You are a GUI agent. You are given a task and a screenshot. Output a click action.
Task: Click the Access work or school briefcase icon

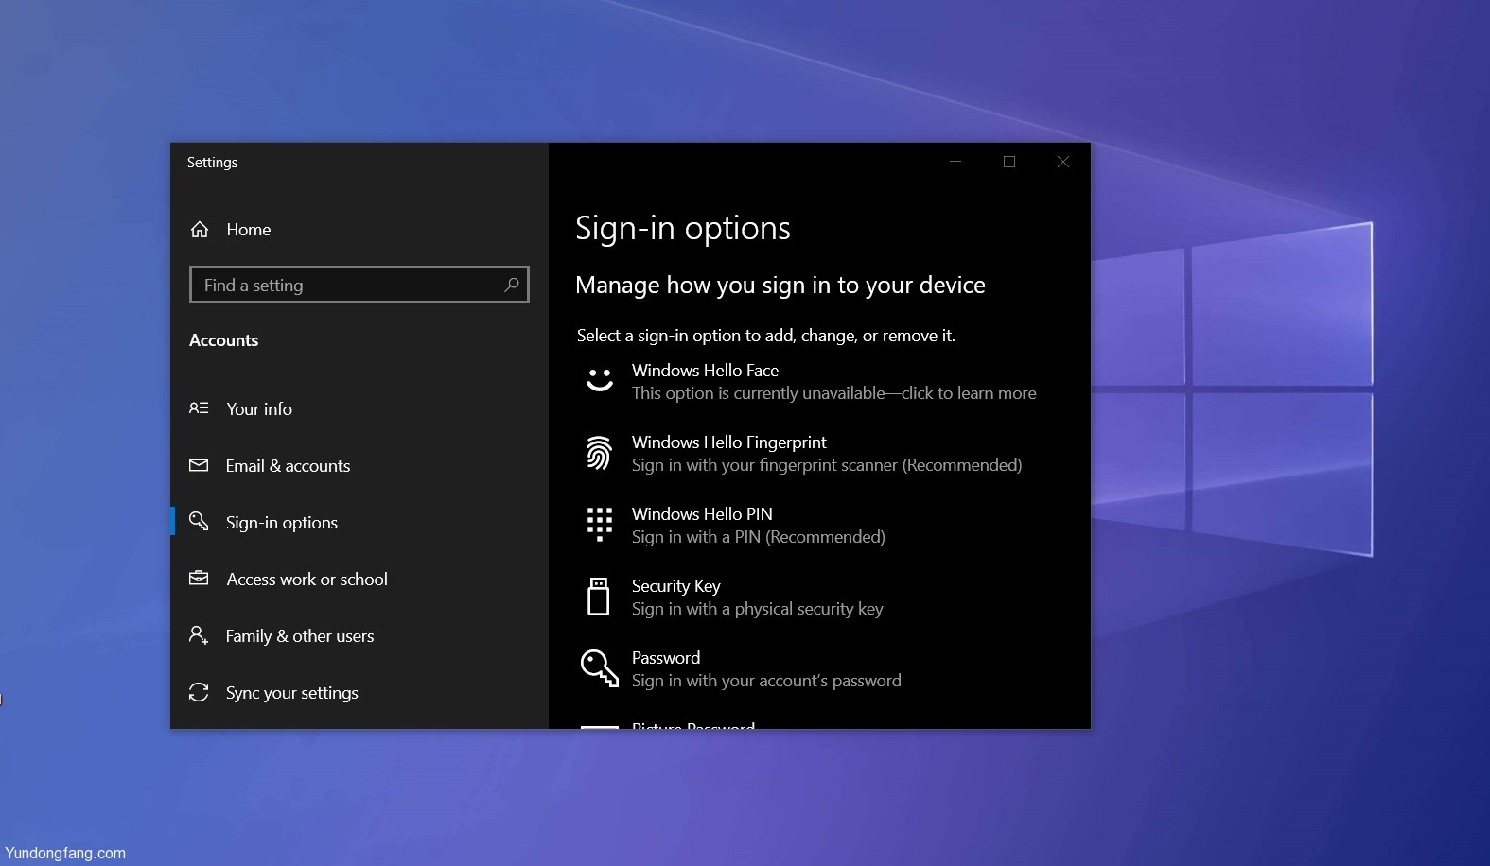(199, 579)
